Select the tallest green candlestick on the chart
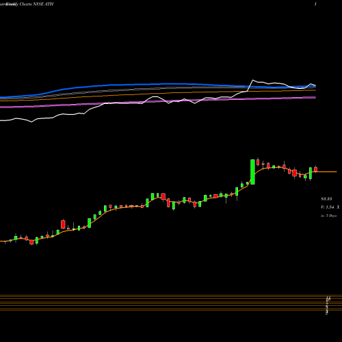Image resolution: width=342 pixels, height=342 pixels. (252, 172)
